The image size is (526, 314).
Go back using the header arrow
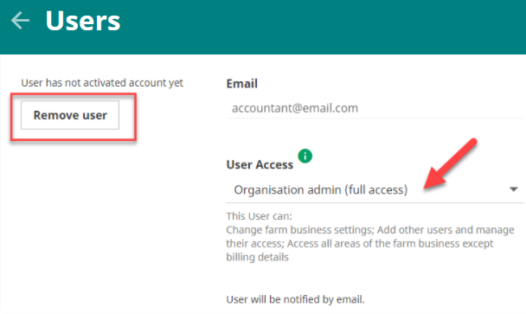tap(20, 21)
